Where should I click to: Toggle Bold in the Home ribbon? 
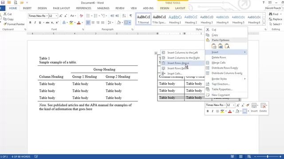[30, 23]
